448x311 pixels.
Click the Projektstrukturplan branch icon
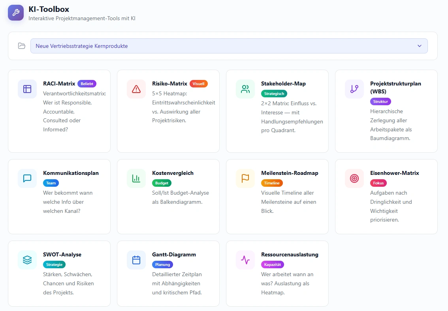point(354,89)
